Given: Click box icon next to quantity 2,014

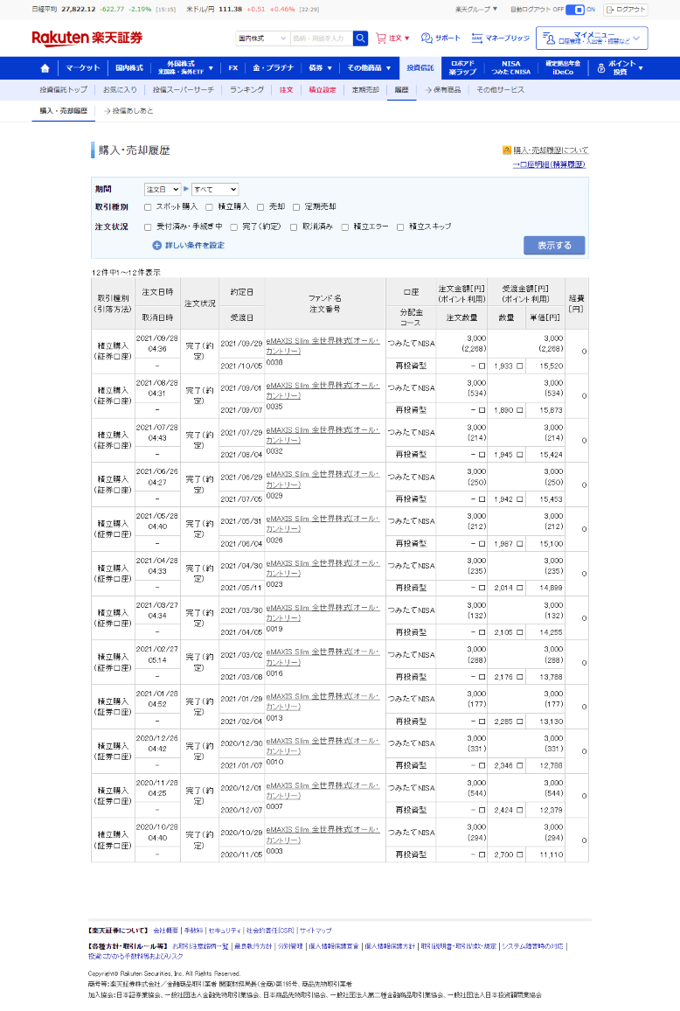Looking at the screenshot, I should (519, 588).
